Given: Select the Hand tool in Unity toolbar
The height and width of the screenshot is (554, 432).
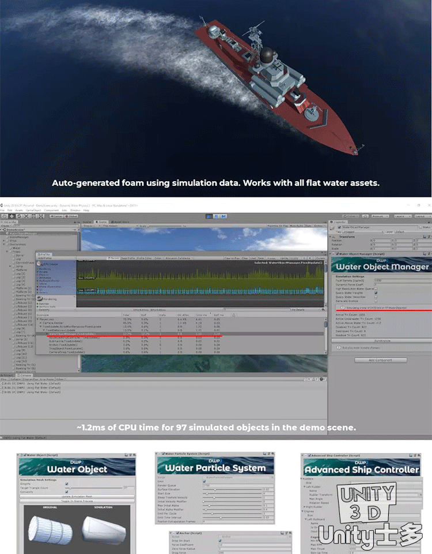Looking at the screenshot, I should (5, 216).
